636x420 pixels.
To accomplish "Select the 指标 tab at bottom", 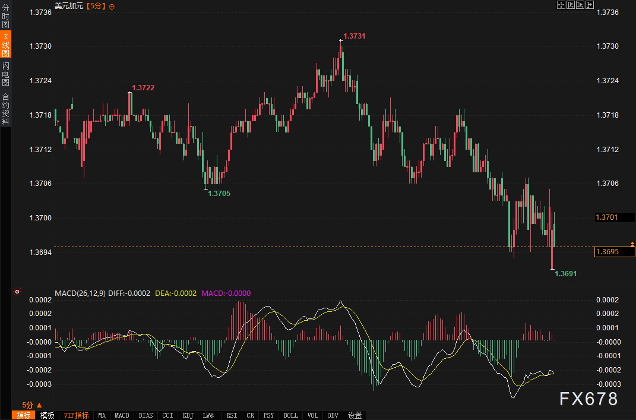I will [x=24, y=415].
